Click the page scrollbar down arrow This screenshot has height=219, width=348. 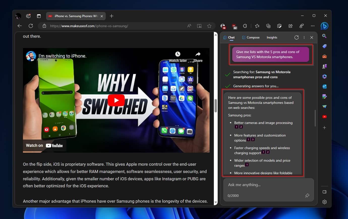pyautogui.click(x=216, y=202)
